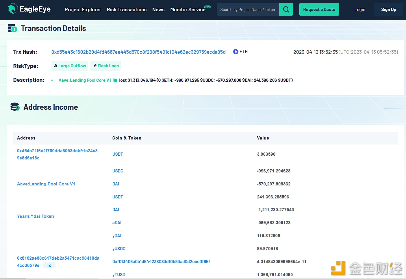Click the EagleEye logo

click(x=29, y=9)
